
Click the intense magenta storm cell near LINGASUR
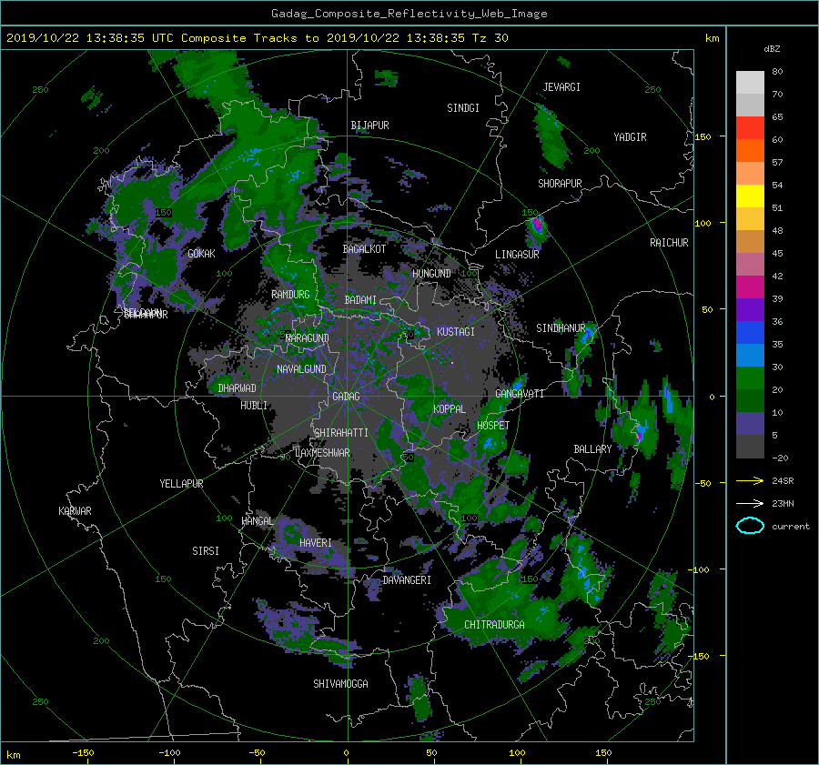pos(536,226)
